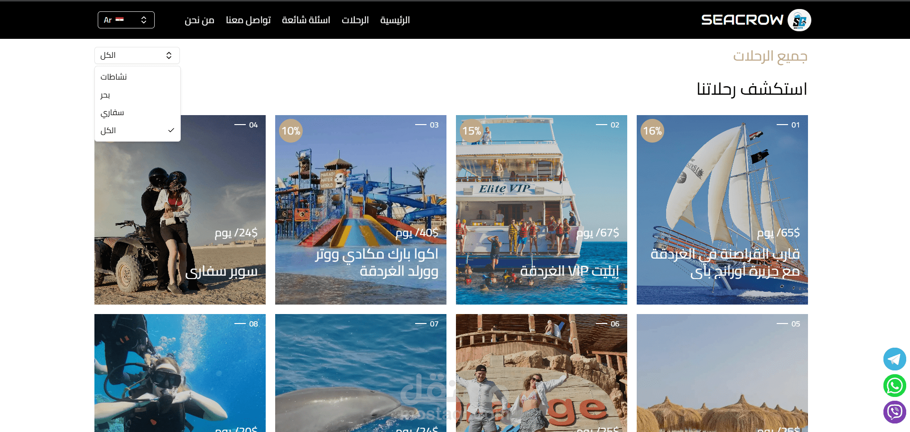Open the Viber contact icon
910x432 pixels.
[x=894, y=412]
